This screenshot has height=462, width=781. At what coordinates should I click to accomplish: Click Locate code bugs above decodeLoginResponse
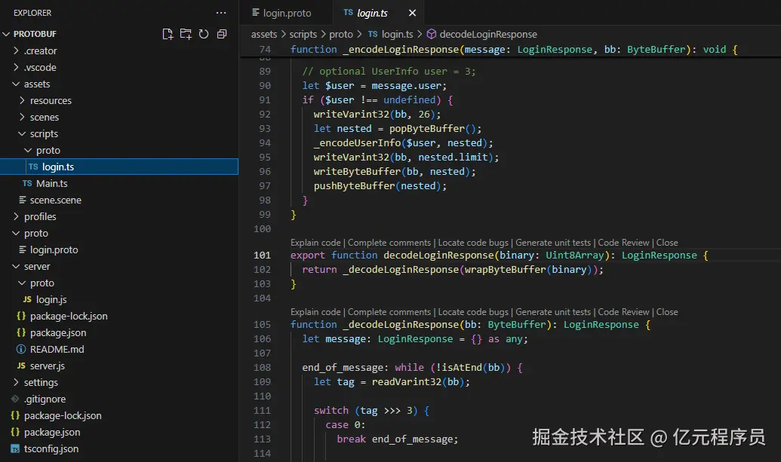(473, 243)
